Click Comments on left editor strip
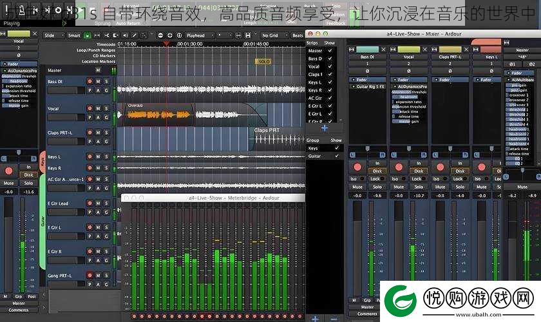This screenshot has width=541, height=322. 18,310
